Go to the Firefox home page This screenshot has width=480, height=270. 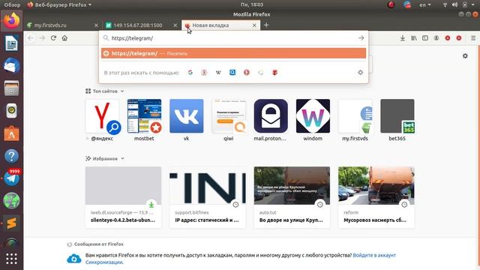[x=64, y=38]
